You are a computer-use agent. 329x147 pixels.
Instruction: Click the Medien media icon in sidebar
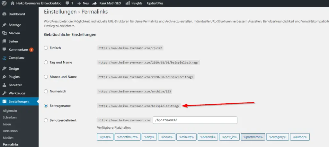pyautogui.click(x=4, y=33)
